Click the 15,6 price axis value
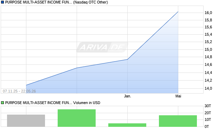The image size is (218, 130). (208, 27)
